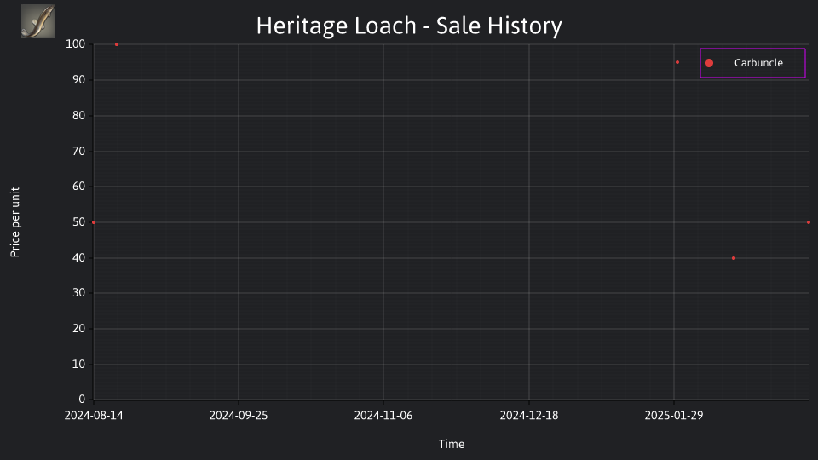Screen dimensions: 818x460
Task: Select the data point at price 100
Action: (117, 44)
